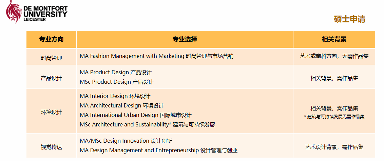Viewport: 384px width, 161px height.
Task: Choose MA Architectural Design 环境设计
Action: click(x=122, y=106)
